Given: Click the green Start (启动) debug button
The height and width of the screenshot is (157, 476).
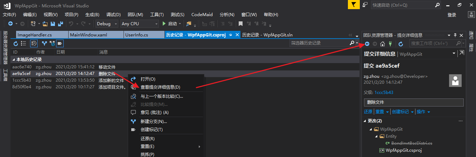Looking at the screenshot, I should coord(170,23).
